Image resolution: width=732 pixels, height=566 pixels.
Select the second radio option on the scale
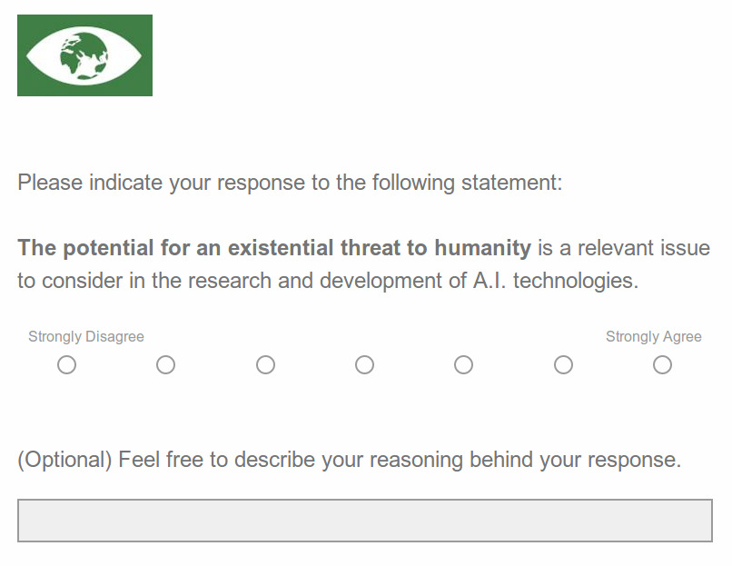pos(165,364)
